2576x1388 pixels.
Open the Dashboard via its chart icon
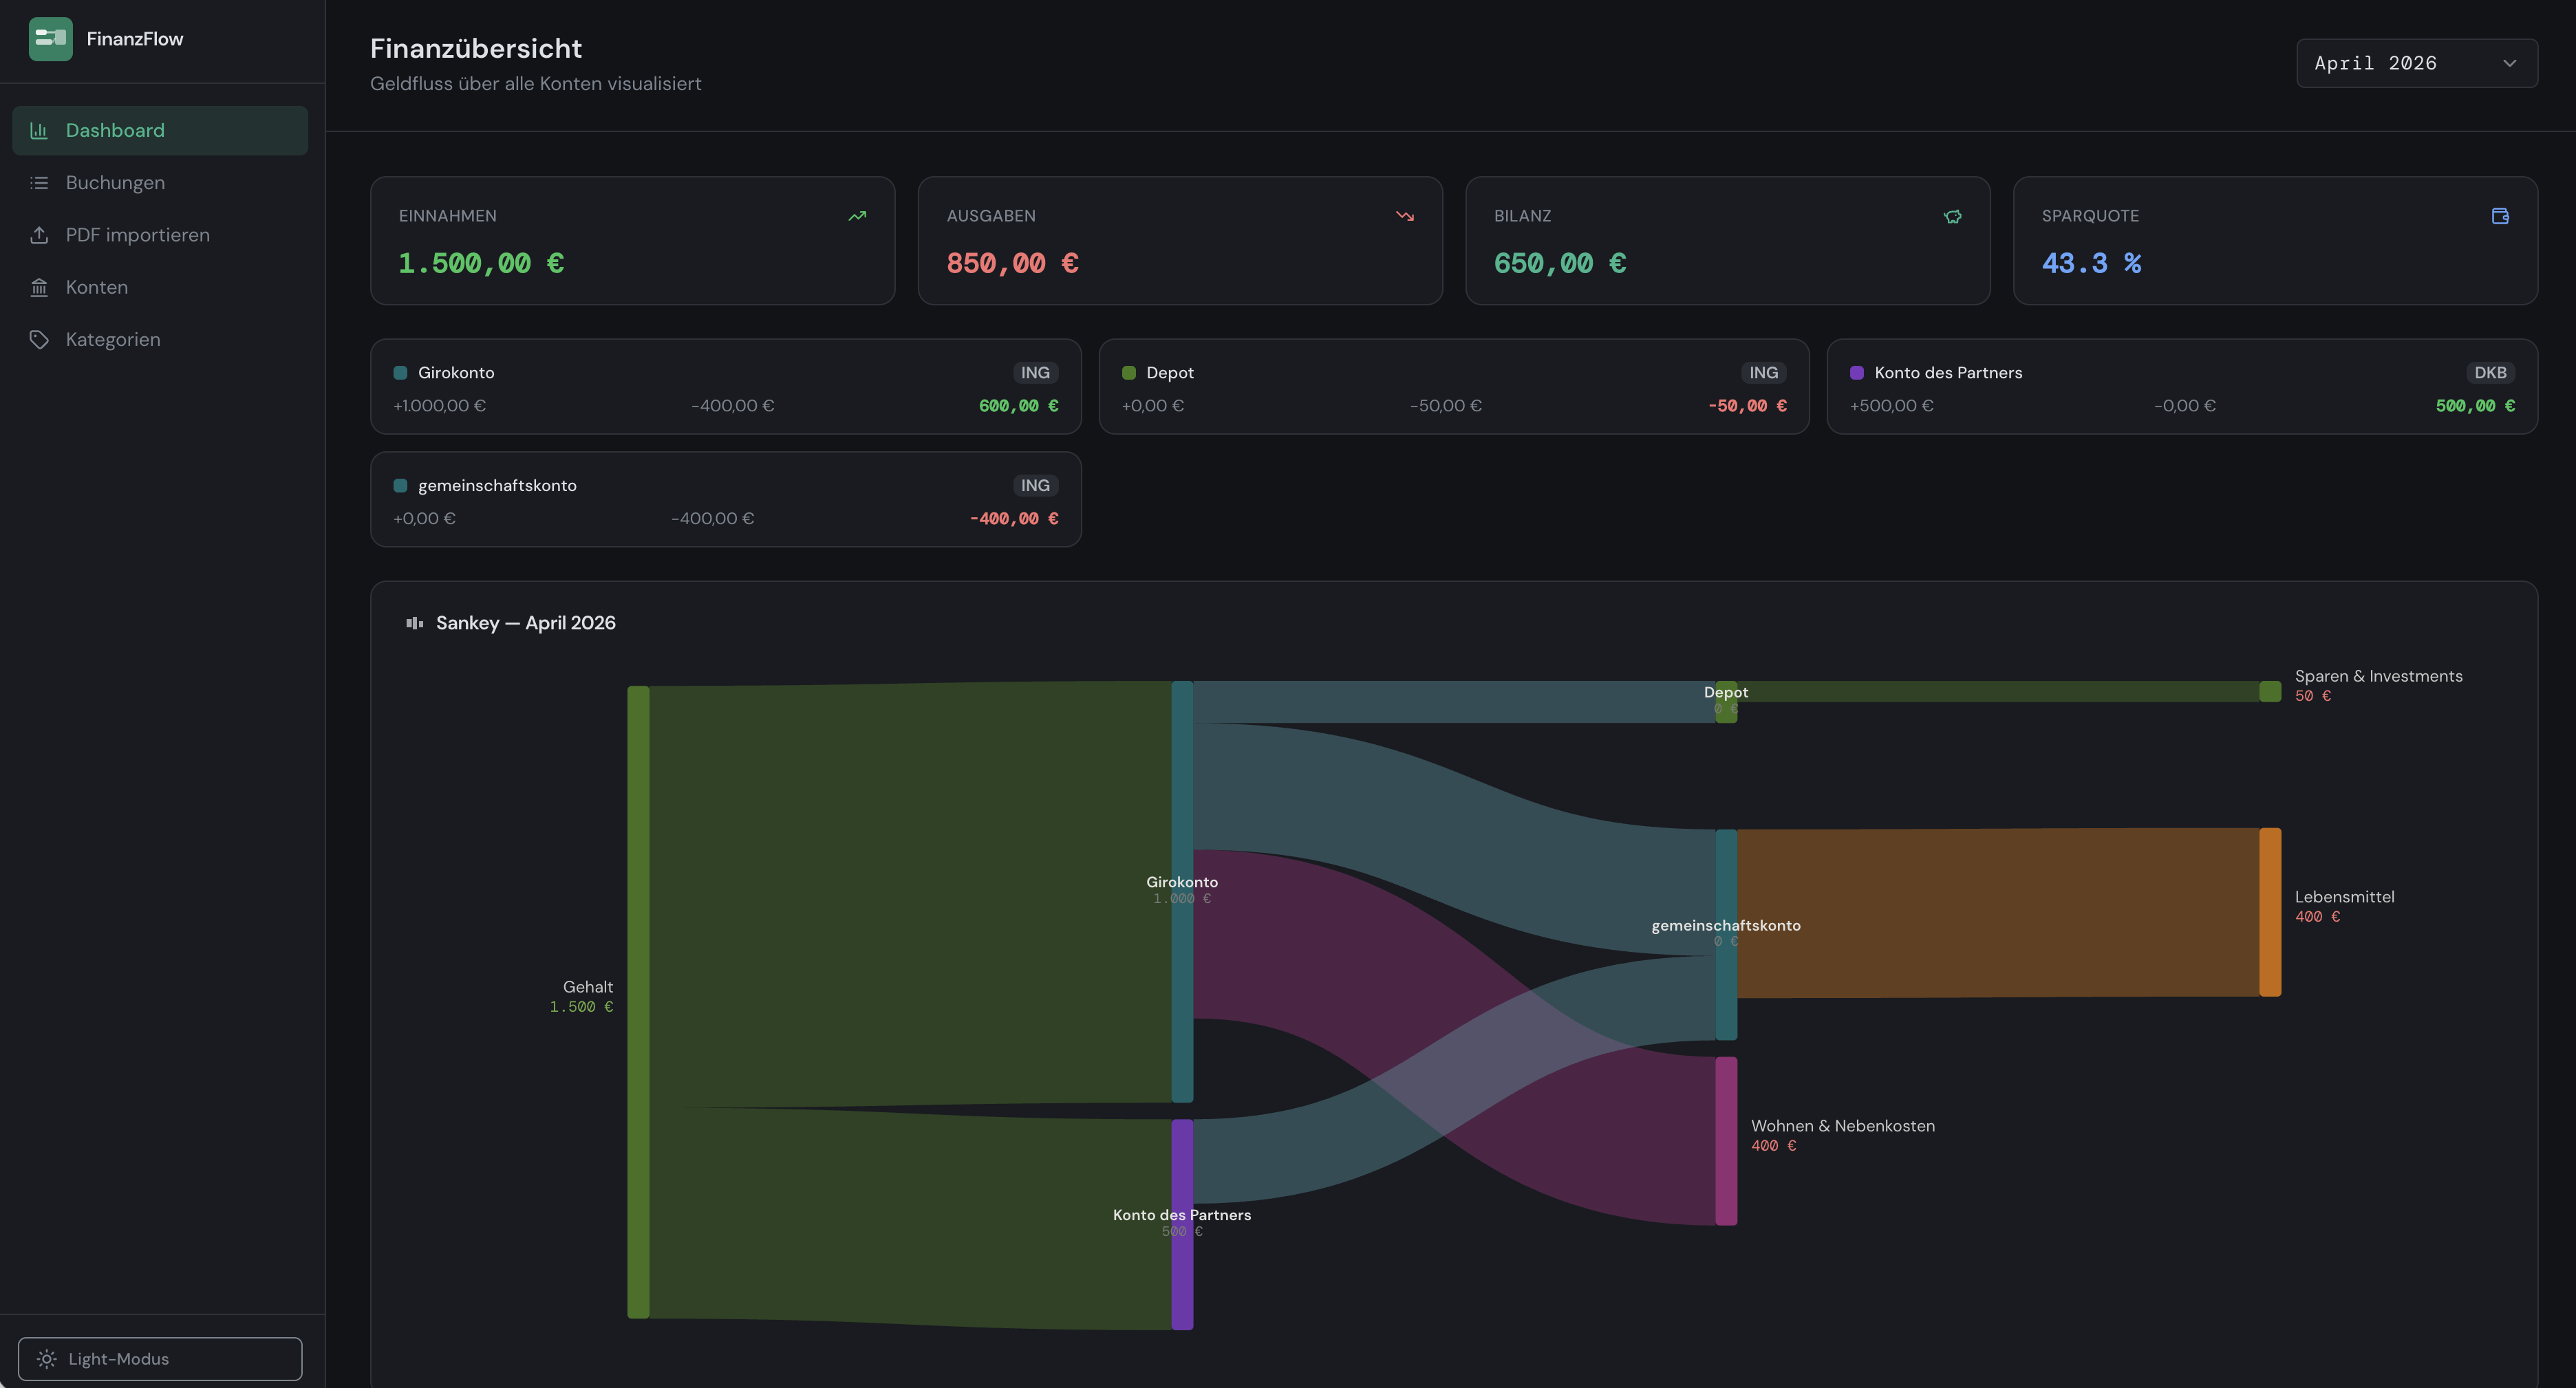(39, 130)
